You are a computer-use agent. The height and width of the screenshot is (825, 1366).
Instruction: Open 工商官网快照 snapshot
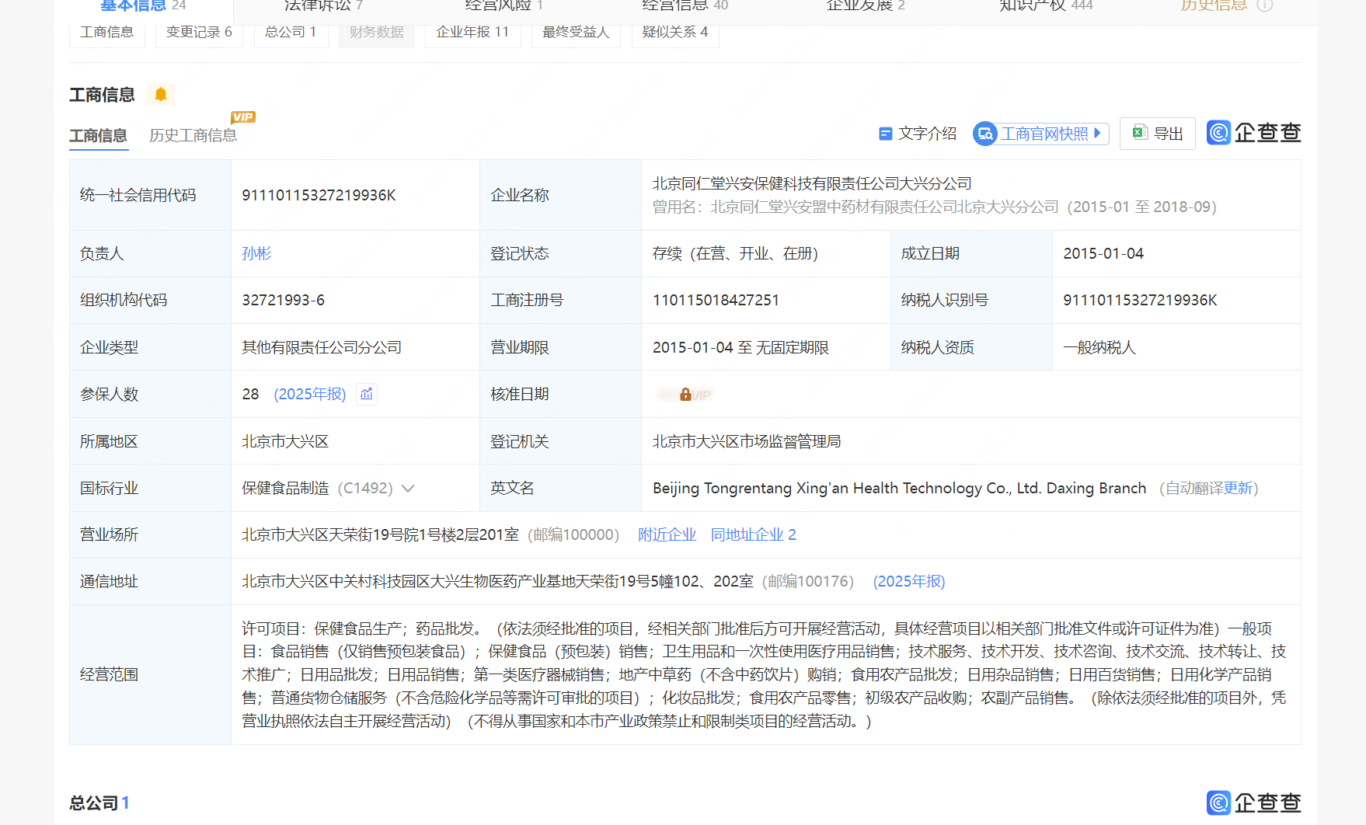click(x=1041, y=134)
